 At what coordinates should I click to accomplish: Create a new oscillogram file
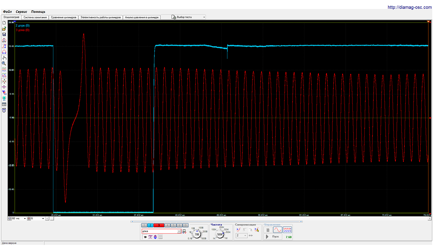pyautogui.click(x=4, y=23)
